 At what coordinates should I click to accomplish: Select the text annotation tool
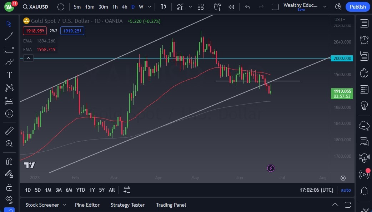(9, 75)
